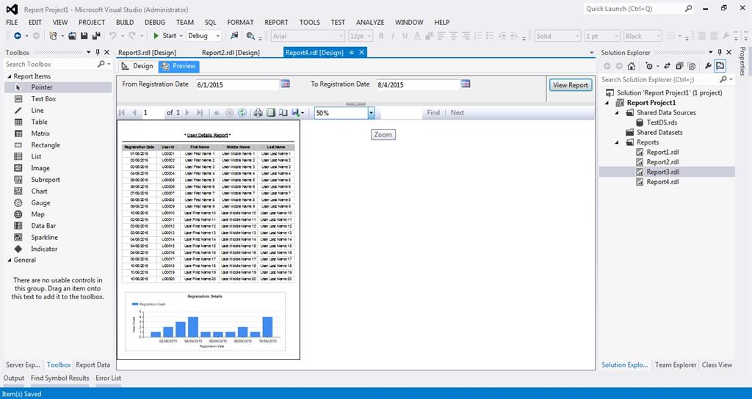Switch to the Design view button
Viewport: 752px width, 399px height.
(137, 66)
